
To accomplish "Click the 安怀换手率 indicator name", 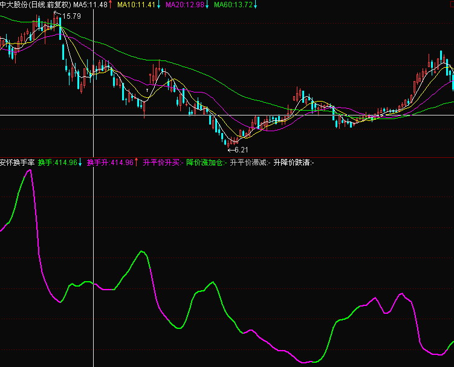I will tap(18, 163).
